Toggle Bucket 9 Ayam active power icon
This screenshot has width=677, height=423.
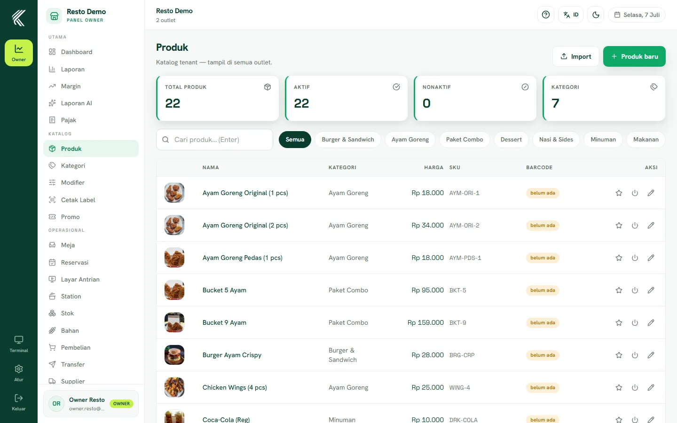[635, 323]
